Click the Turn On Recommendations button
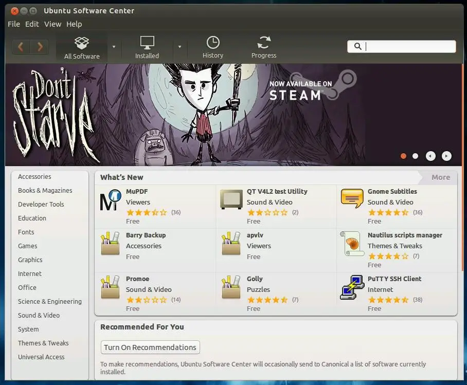The image size is (467, 385). (x=150, y=347)
